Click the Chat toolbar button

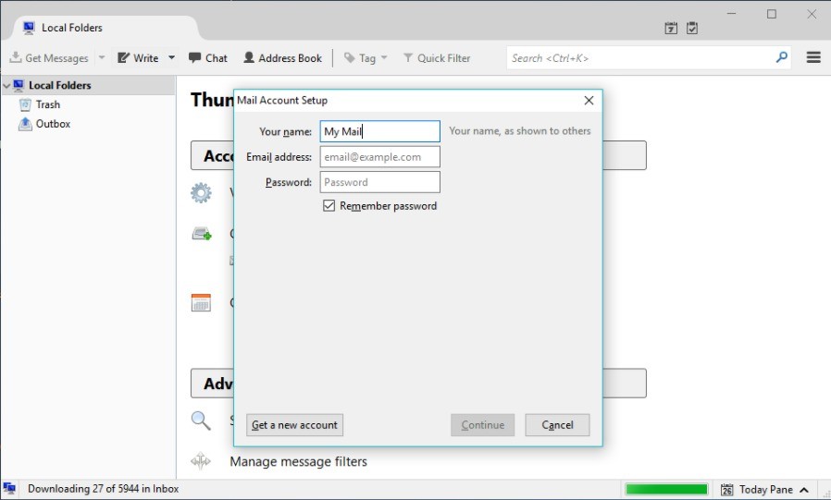pos(208,58)
